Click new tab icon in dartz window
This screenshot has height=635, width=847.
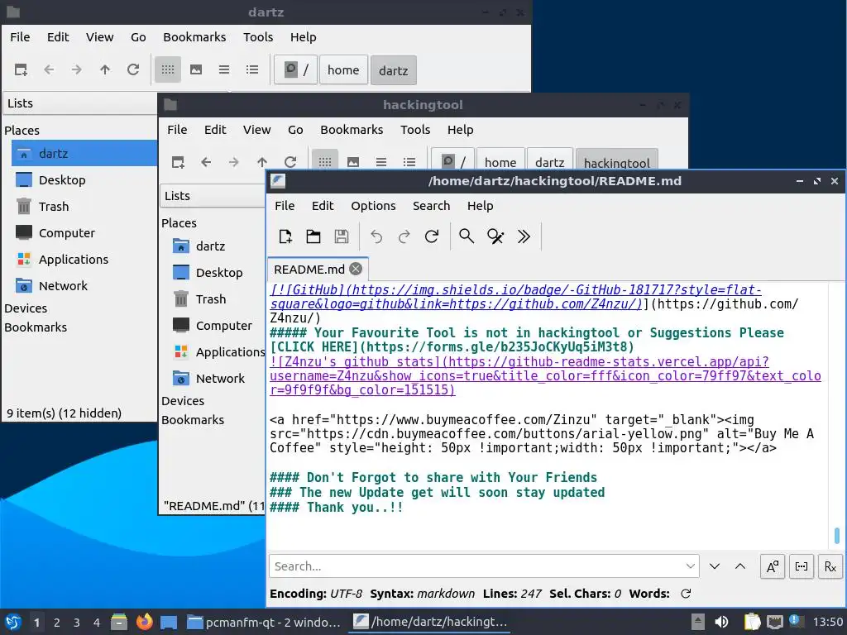(21, 69)
